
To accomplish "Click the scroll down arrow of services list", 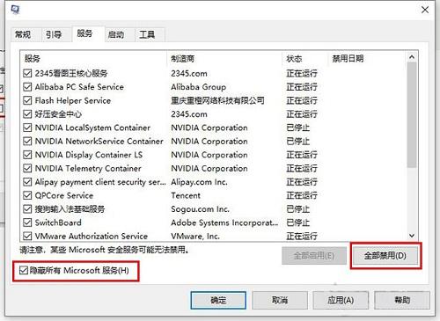I will pos(412,236).
